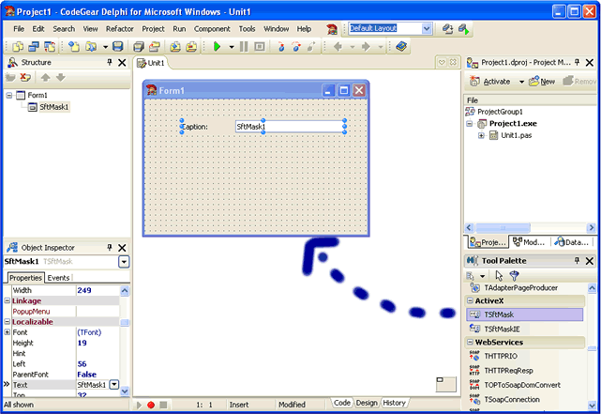Click the Activate button in Project Manager
Viewport: 601px width, 414px height.
click(490, 82)
